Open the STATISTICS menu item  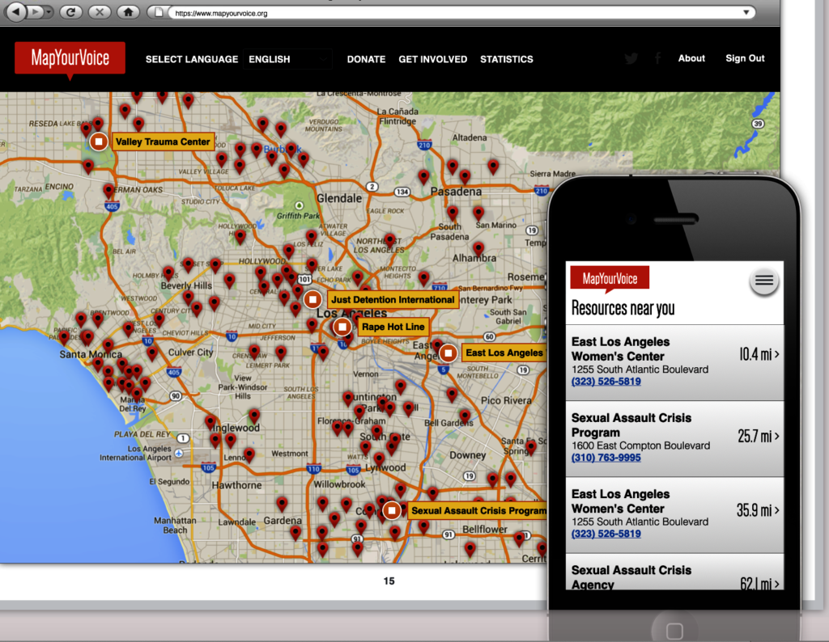pos(507,59)
